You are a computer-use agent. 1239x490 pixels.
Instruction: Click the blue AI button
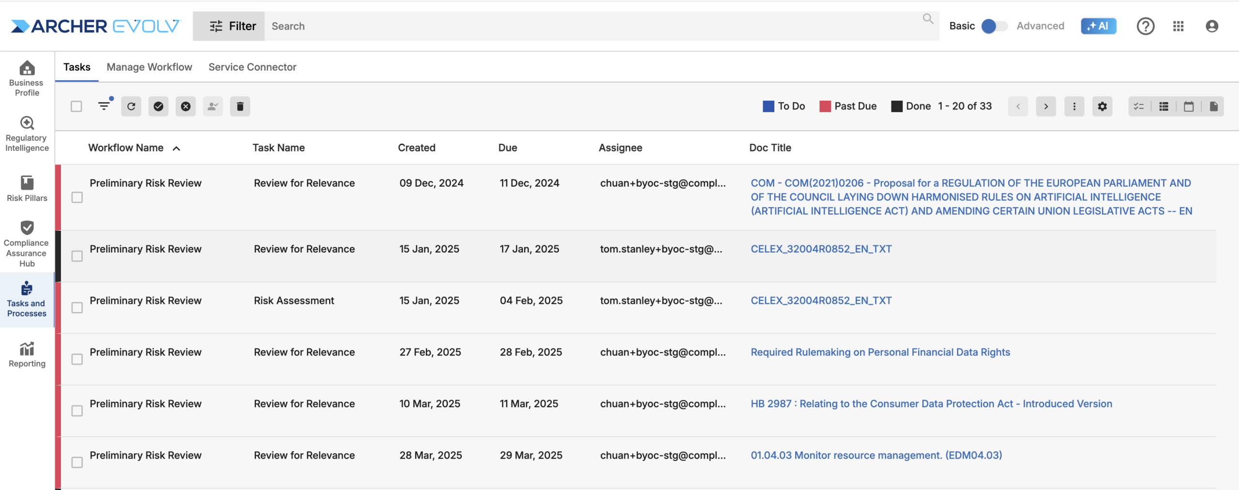click(x=1098, y=26)
